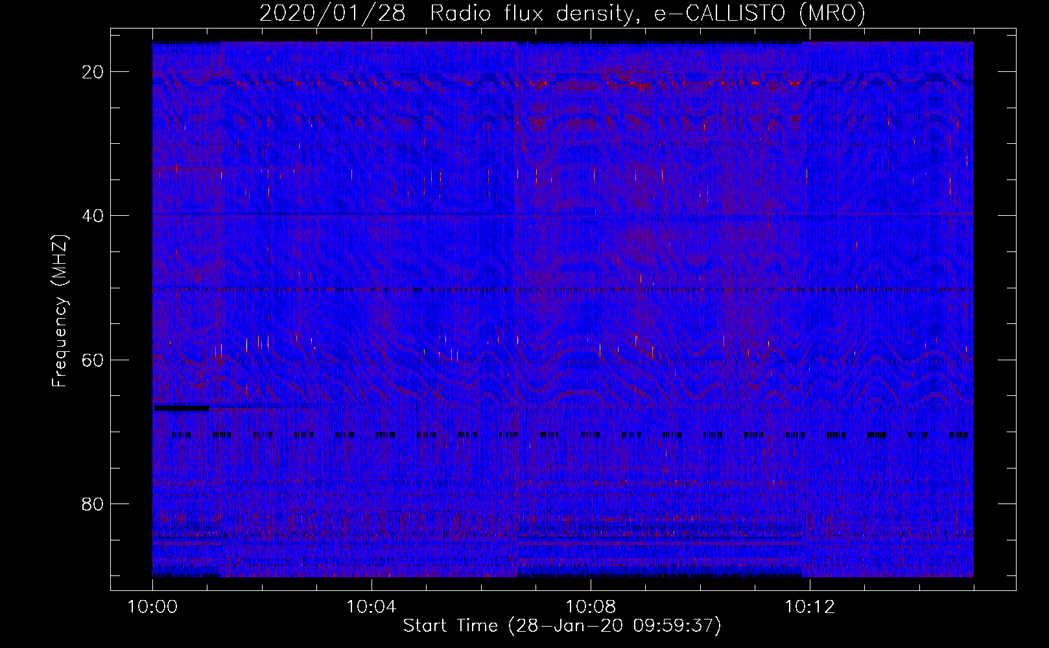This screenshot has height=648, width=1049.
Task: Click the 'Start Time (28-Jan-20 09:59:37)' label
Action: coord(562,626)
